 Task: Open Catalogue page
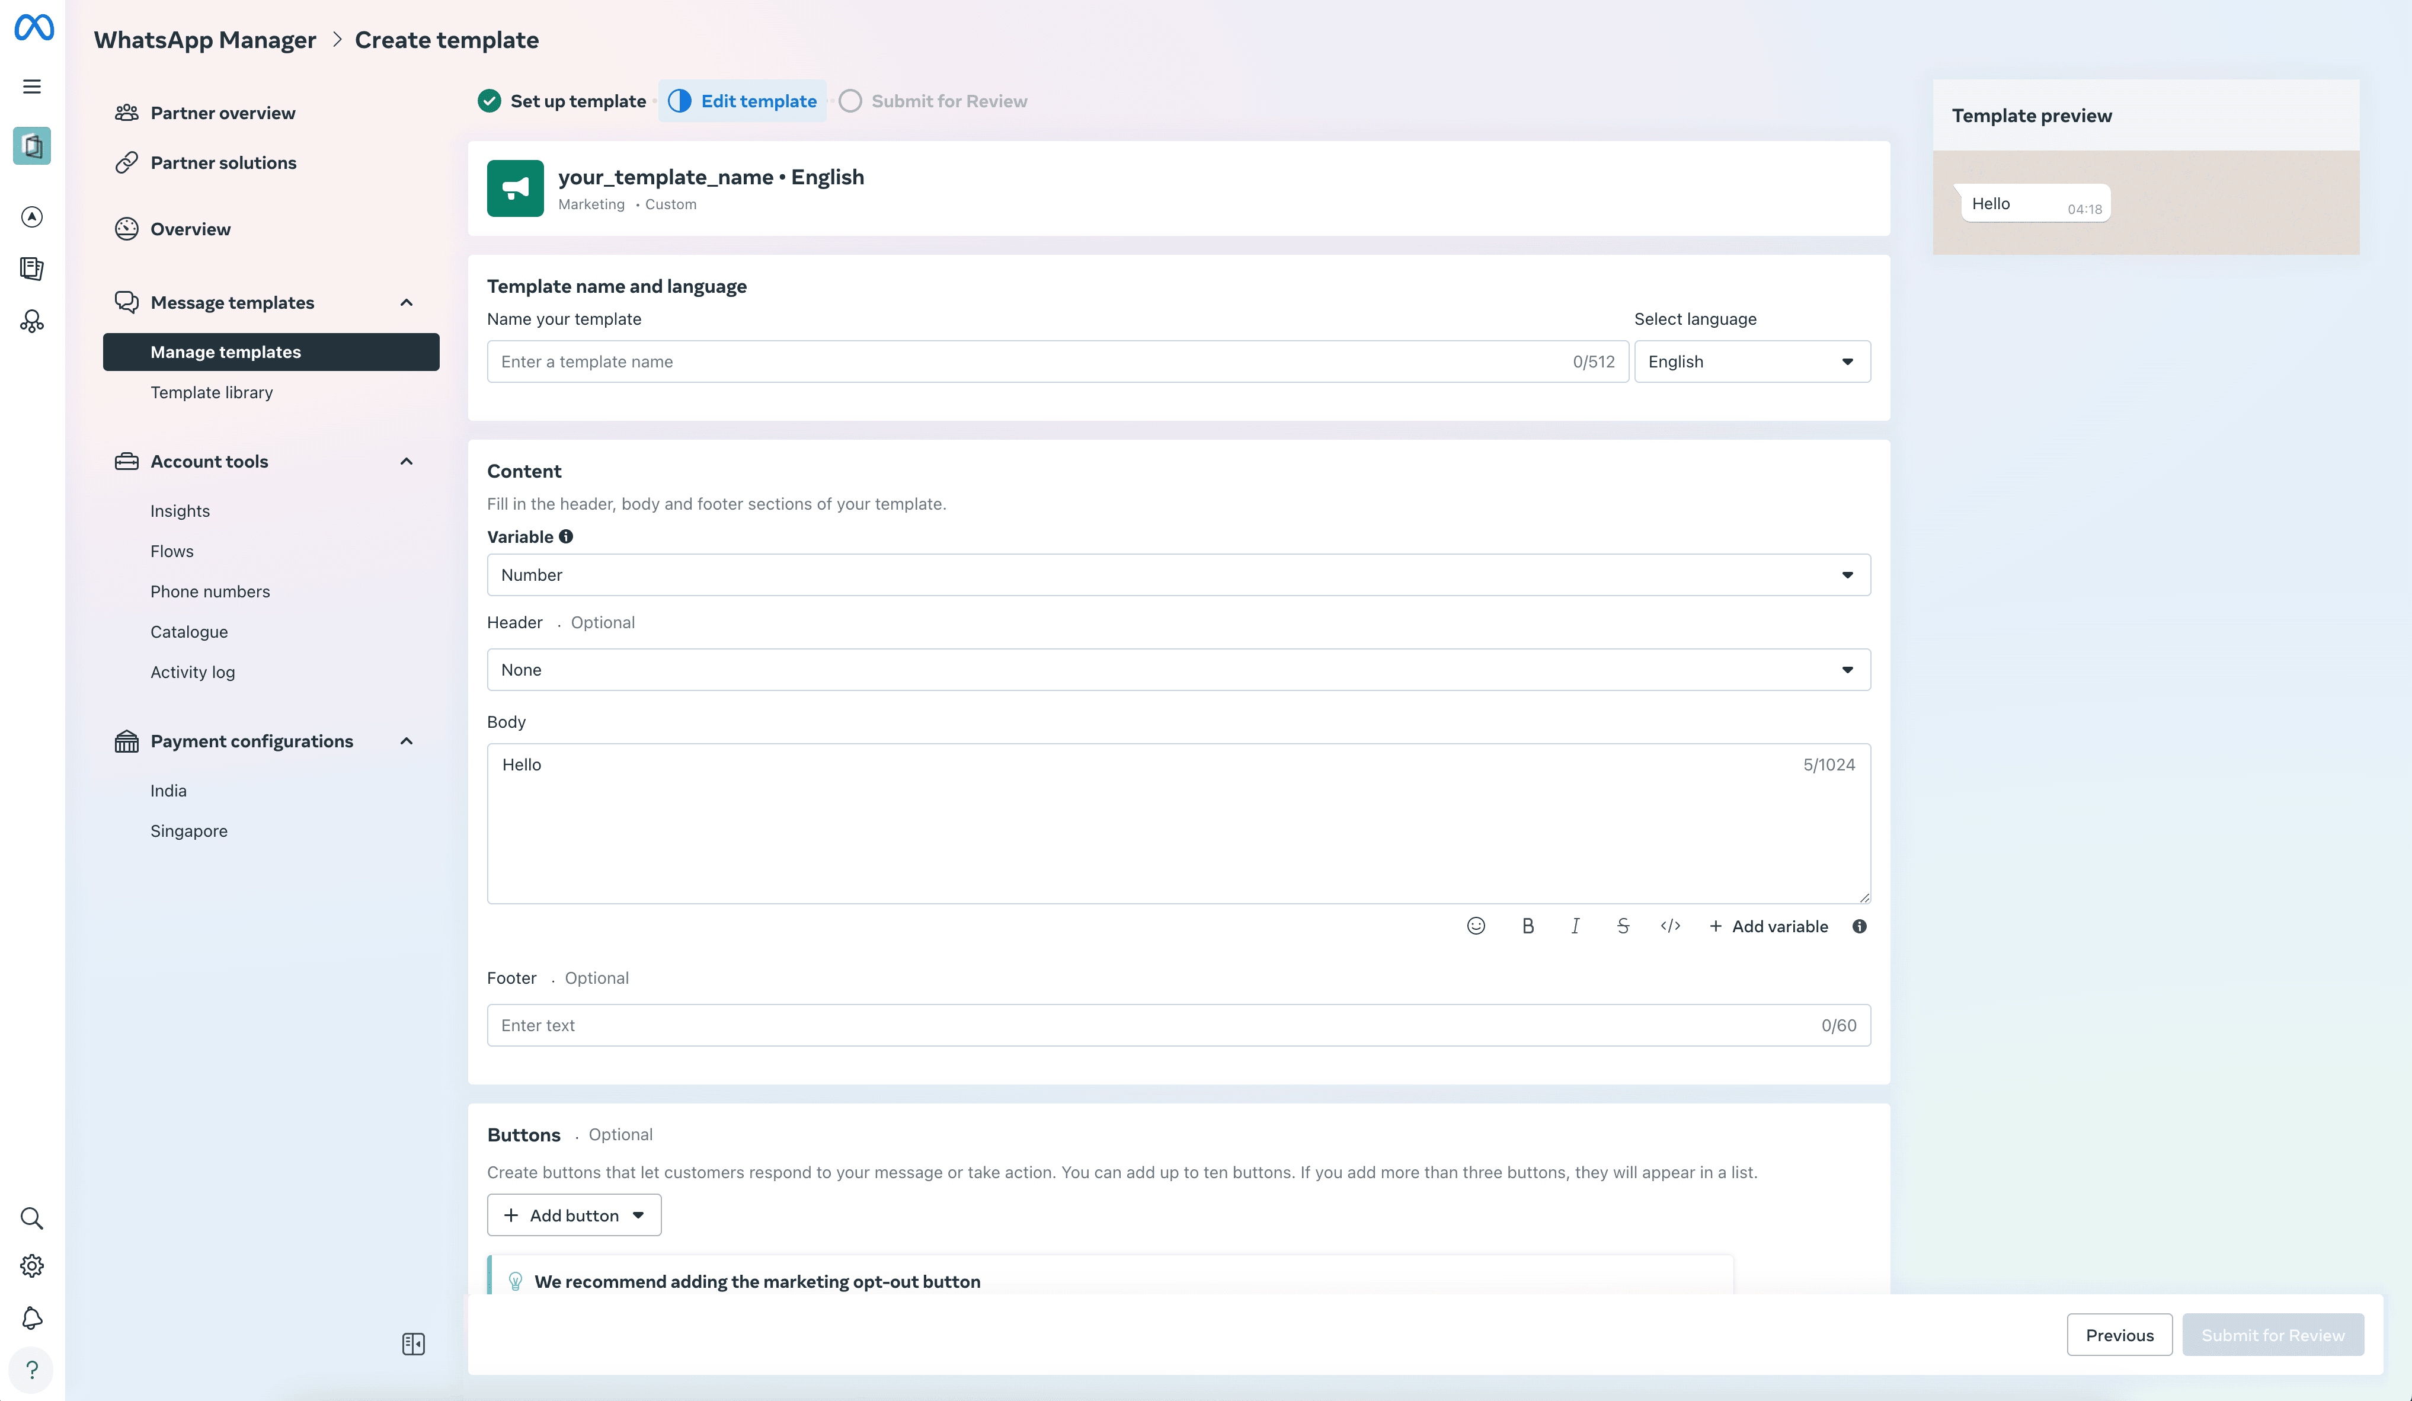point(188,632)
